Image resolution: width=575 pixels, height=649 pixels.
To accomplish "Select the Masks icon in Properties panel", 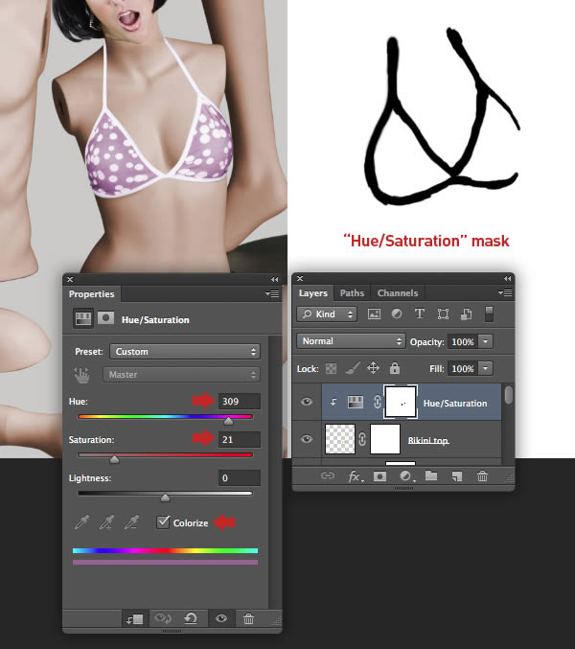I will [106, 318].
